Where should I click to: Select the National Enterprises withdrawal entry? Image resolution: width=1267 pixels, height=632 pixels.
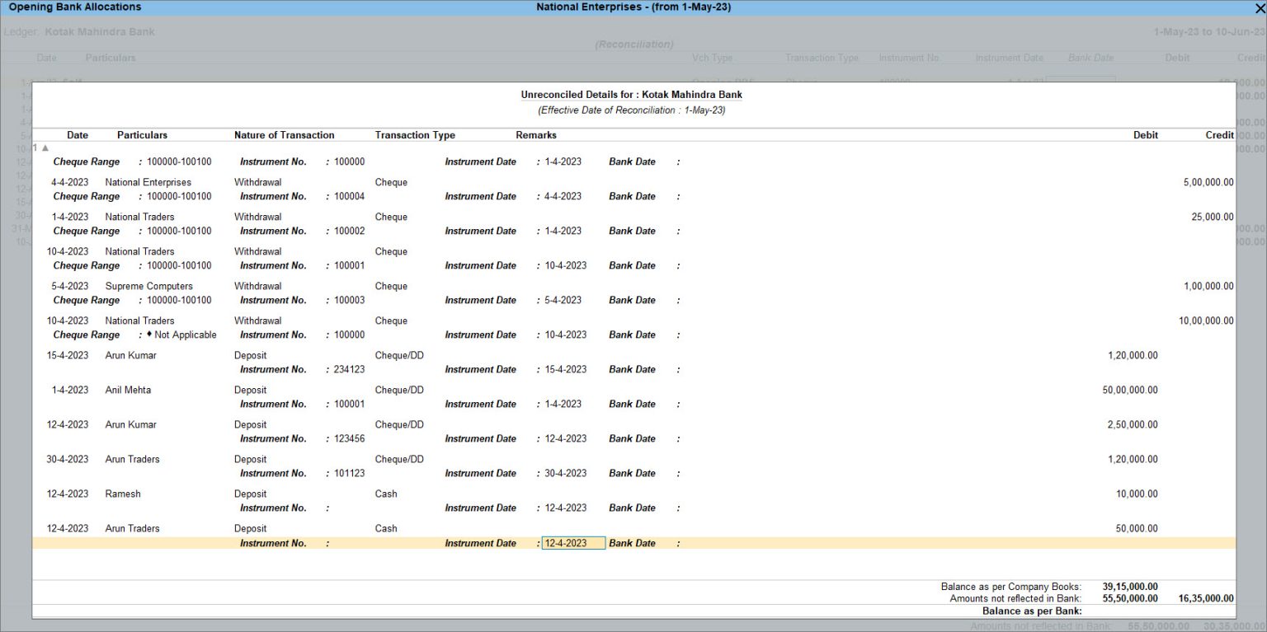148,182
